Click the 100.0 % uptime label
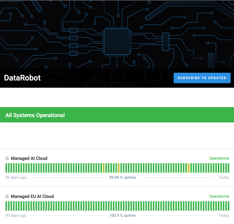Viewport: 234px width, 224px height. (x=122, y=216)
